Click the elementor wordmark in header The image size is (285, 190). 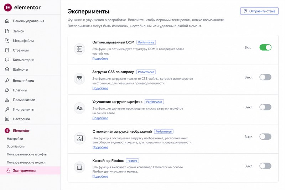pyautogui.click(x=27, y=7)
